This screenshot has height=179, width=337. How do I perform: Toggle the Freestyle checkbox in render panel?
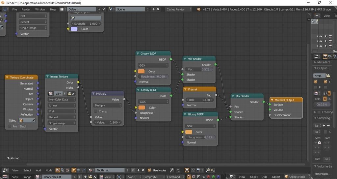point(319,112)
